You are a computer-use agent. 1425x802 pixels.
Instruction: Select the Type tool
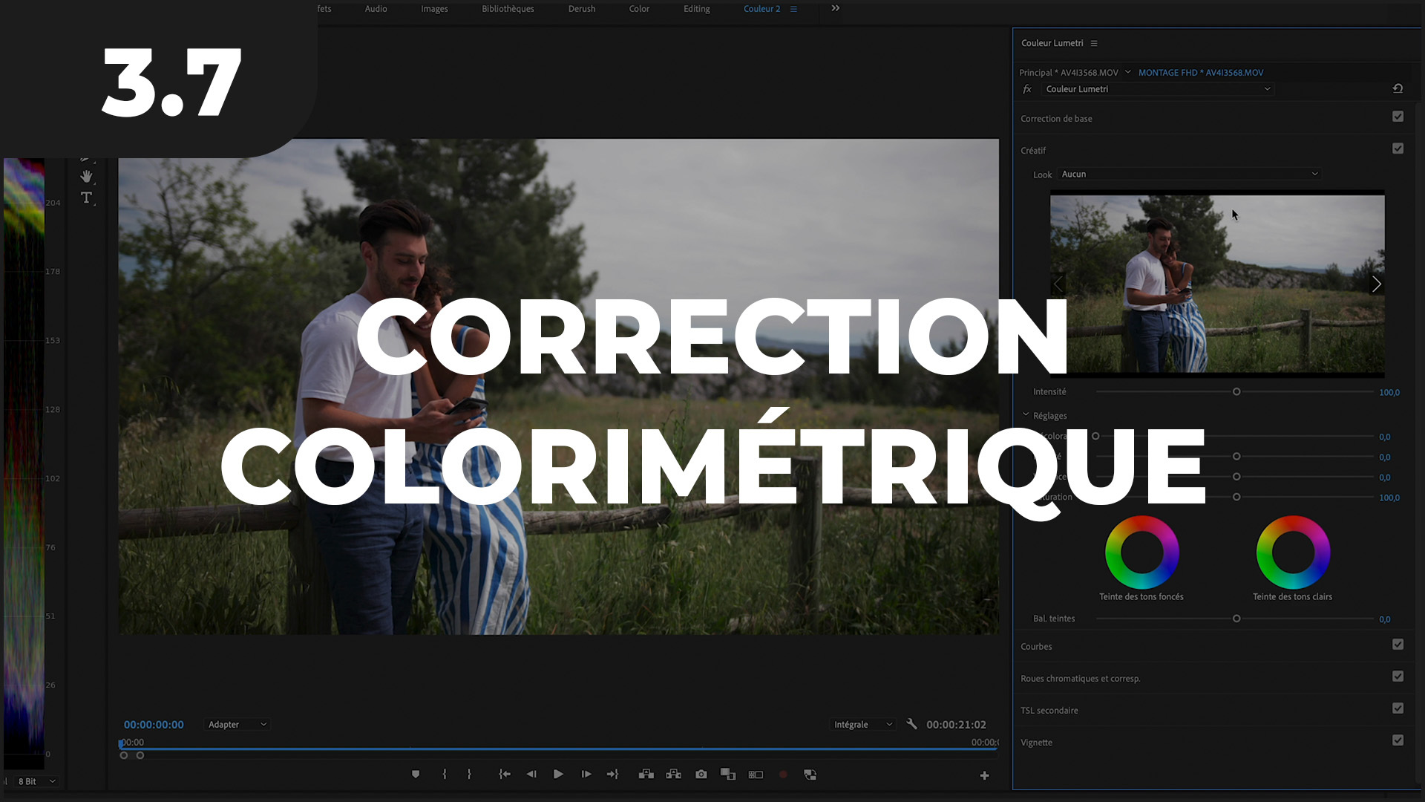click(87, 198)
